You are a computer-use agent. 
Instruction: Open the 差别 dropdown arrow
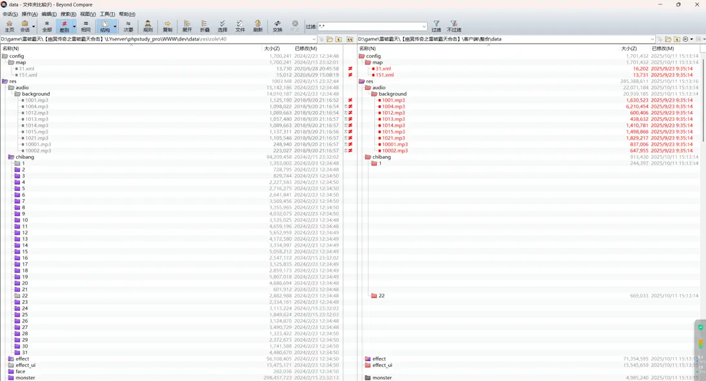tap(75, 26)
